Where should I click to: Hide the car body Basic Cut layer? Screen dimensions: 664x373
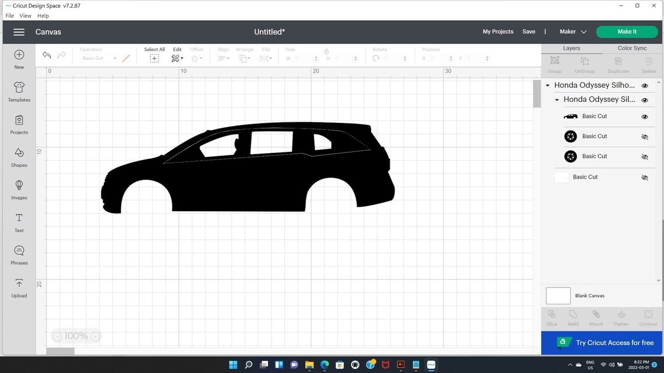click(x=645, y=116)
